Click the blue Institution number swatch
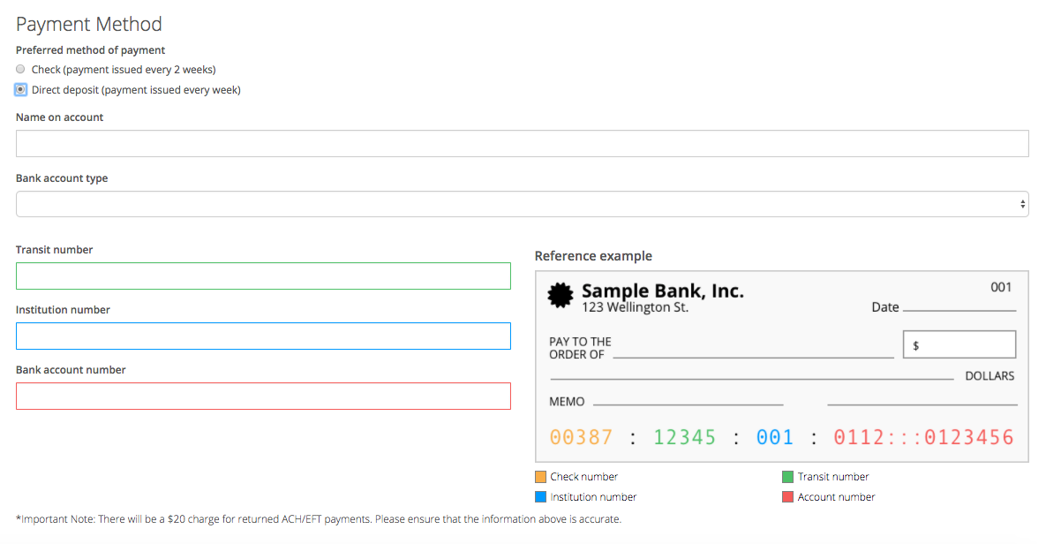This screenshot has width=1046, height=544. click(540, 496)
